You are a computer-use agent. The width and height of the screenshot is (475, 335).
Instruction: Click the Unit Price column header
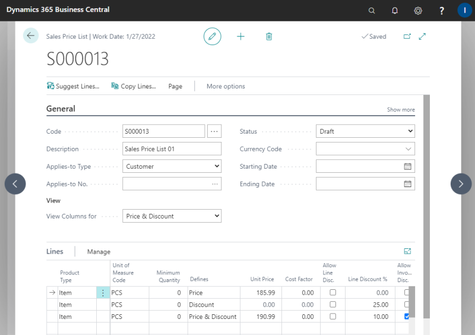coord(262,279)
